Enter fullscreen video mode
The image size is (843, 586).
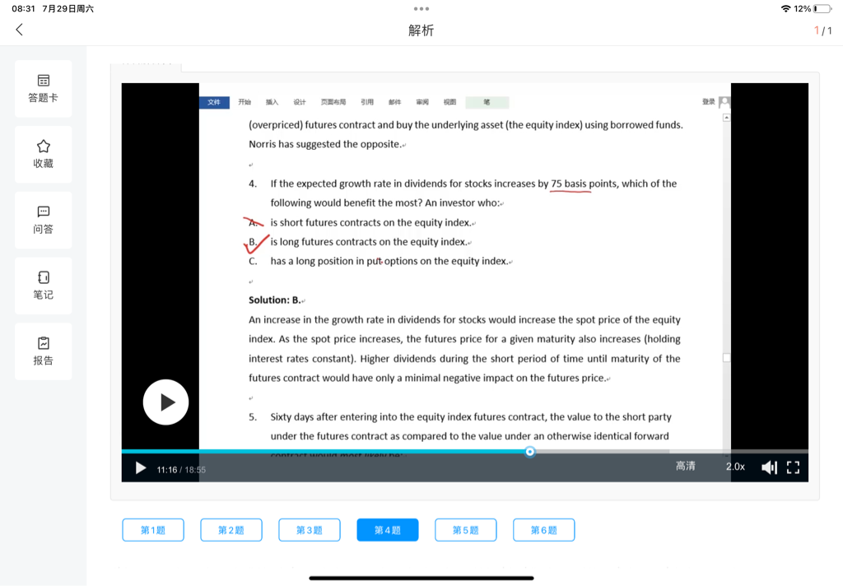tap(793, 467)
